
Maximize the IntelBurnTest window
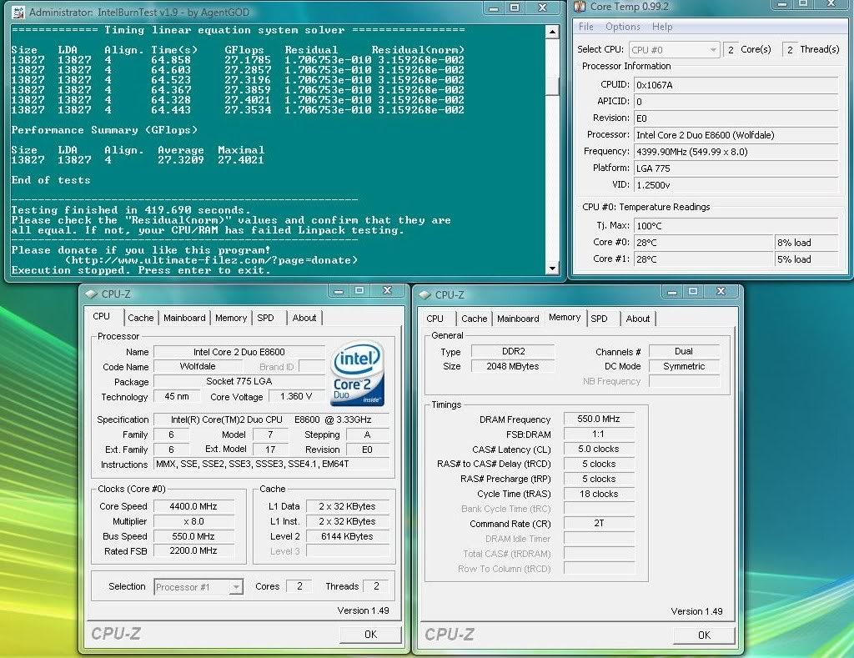[514, 8]
